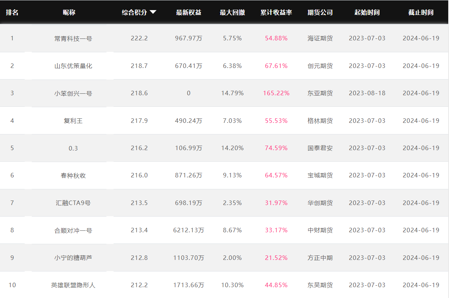Image resolution: width=449 pixels, height=298 pixels.
Task: Select equity value 670.41万
Action: click(189, 66)
